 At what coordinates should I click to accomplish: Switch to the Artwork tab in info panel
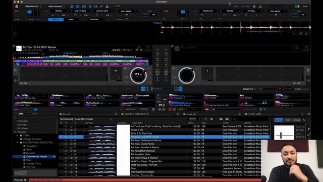(x=296, y=120)
